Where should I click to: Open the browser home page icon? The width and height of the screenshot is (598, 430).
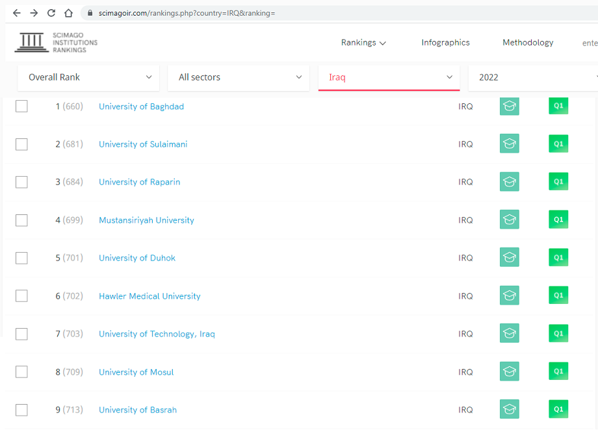click(x=69, y=13)
